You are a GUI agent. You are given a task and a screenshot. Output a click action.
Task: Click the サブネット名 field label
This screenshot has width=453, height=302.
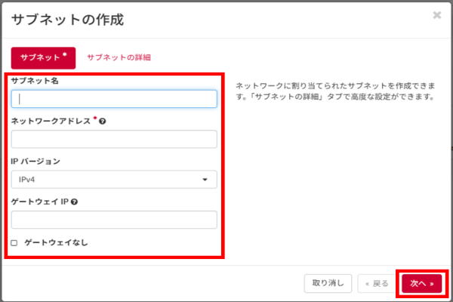(35, 81)
